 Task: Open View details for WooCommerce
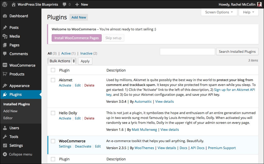(x=167, y=148)
